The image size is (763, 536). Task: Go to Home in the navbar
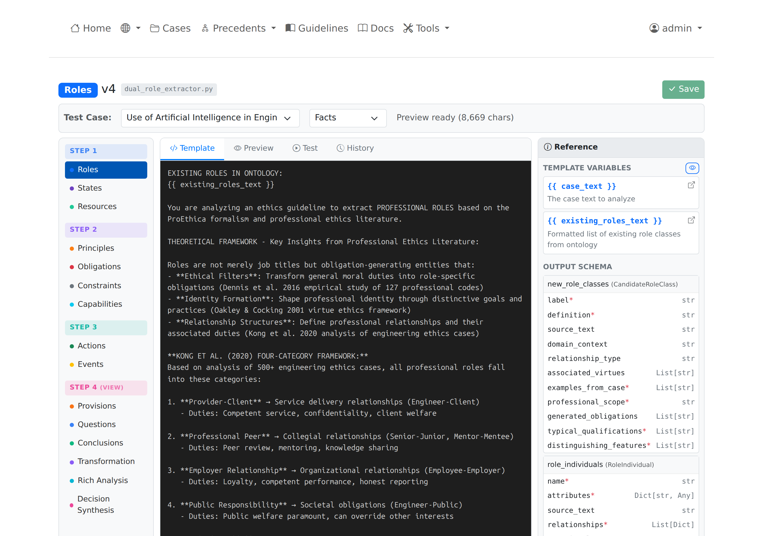(90, 28)
